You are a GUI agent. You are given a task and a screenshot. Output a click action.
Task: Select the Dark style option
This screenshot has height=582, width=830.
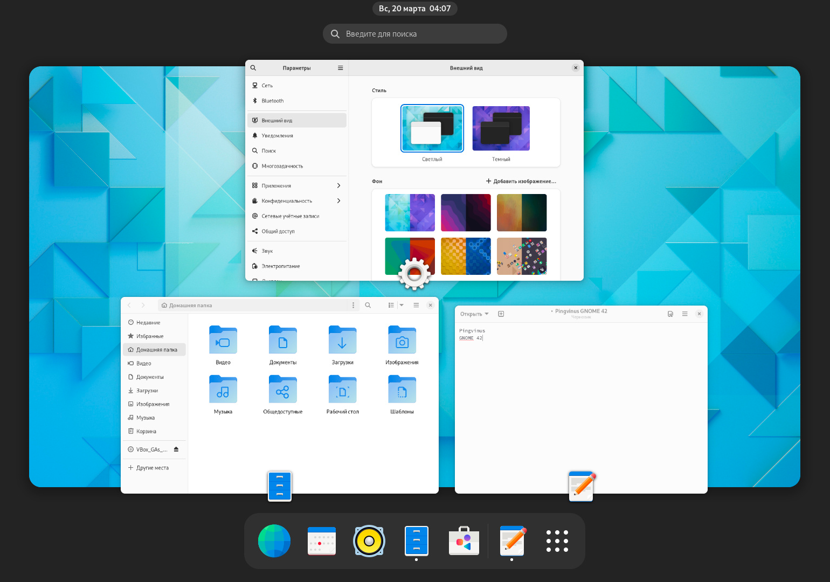pyautogui.click(x=501, y=129)
